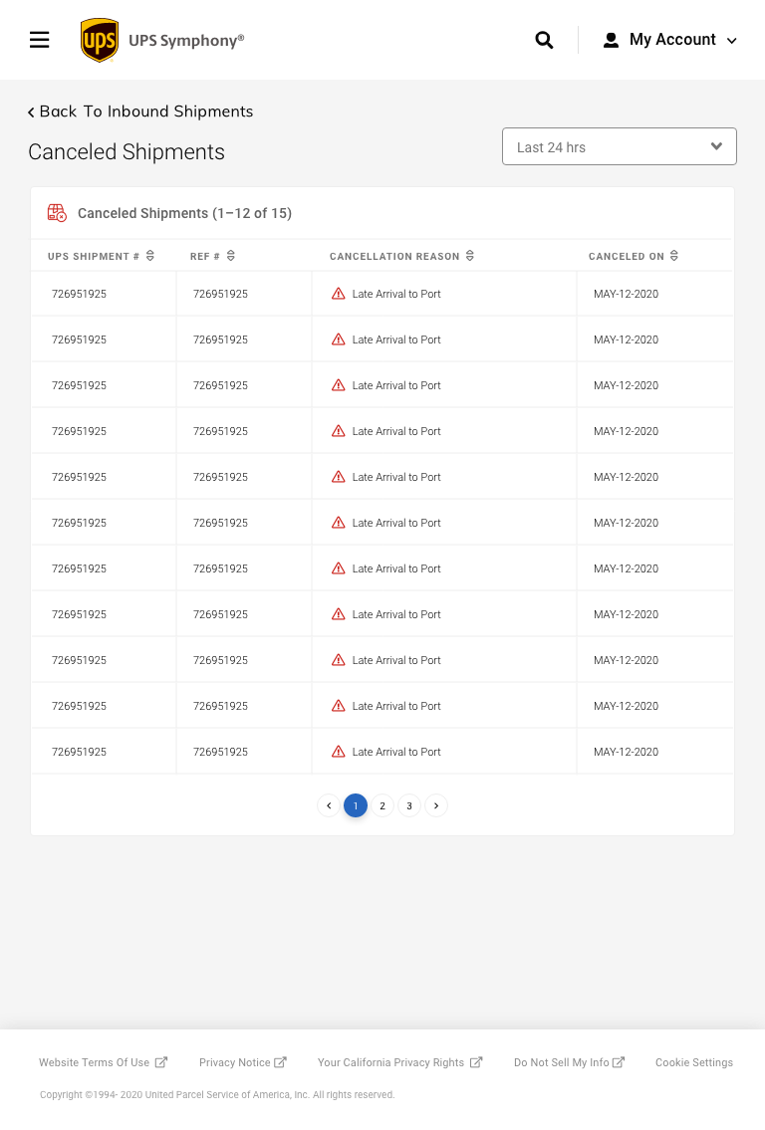Click the UPS shield logo
This screenshot has height=1130, width=765.
click(x=100, y=40)
